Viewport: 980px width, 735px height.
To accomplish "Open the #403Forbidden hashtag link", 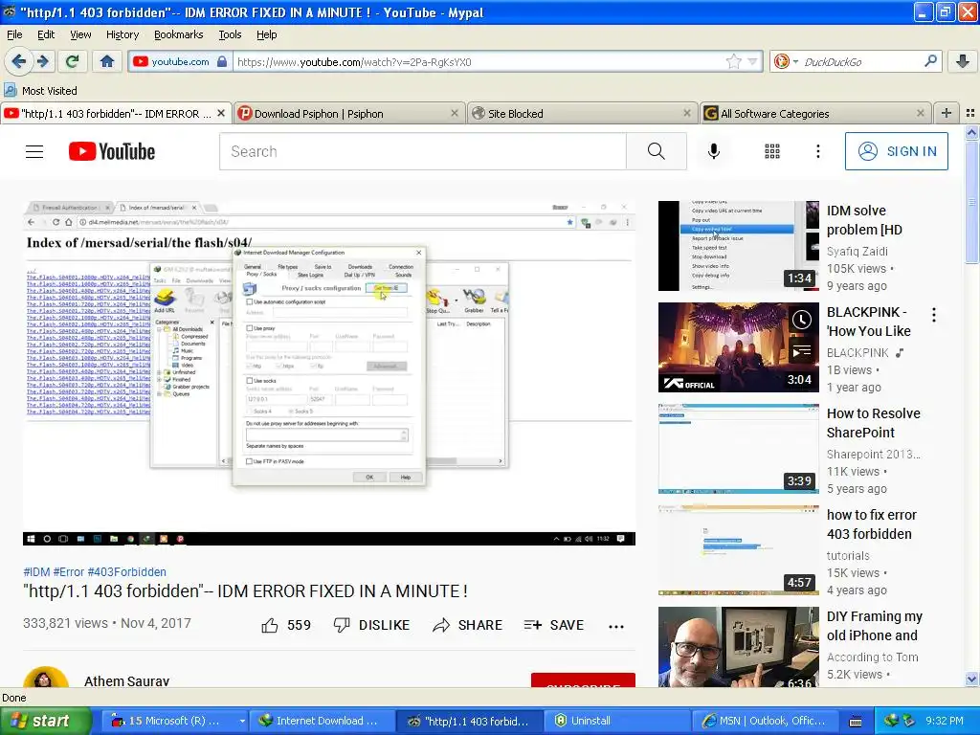I will click(x=127, y=572).
